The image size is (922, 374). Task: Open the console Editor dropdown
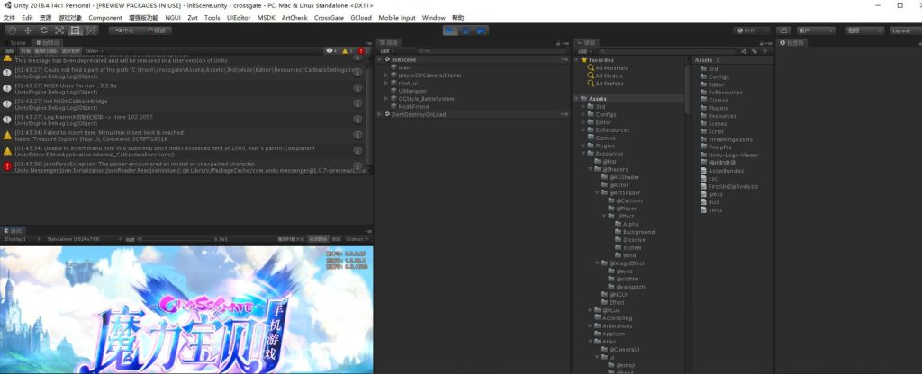95,51
